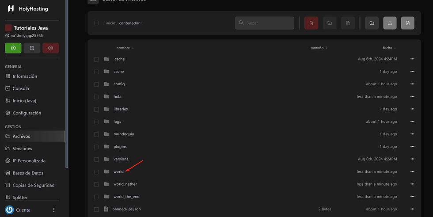The image size is (433, 217).
Task: Expand options menu for banned-ips.json
Action: (x=412, y=209)
